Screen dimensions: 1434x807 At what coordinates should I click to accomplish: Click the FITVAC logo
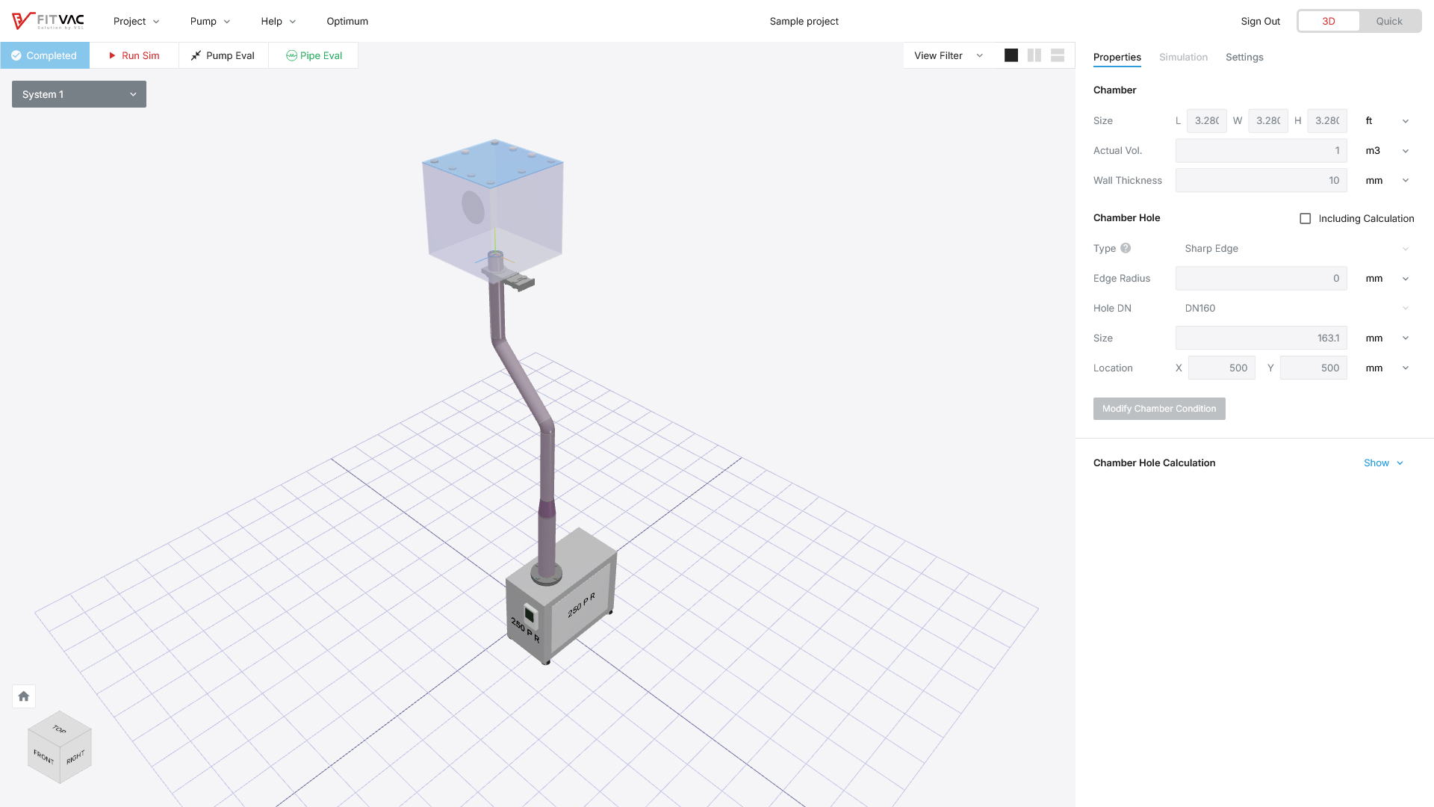click(49, 21)
